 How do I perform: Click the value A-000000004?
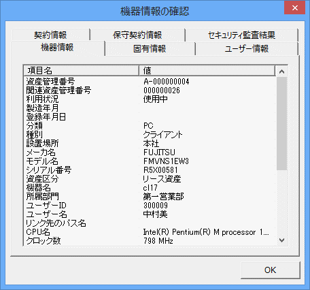[x=167, y=82]
